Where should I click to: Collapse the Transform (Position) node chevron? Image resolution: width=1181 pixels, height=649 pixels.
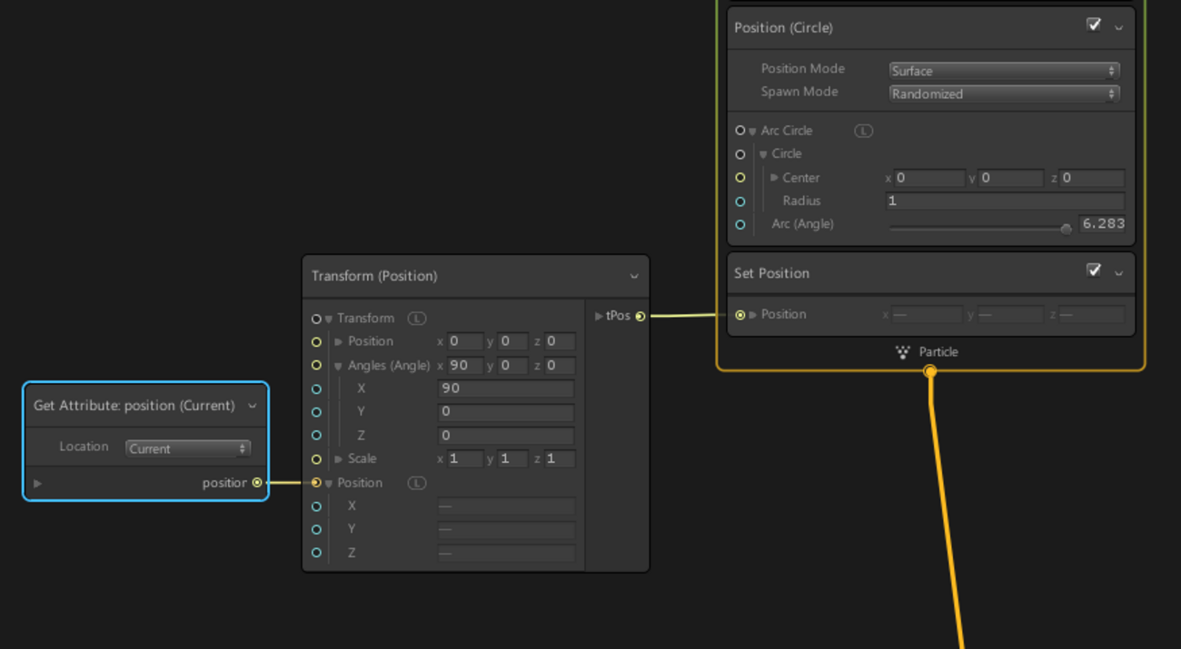pyautogui.click(x=634, y=276)
